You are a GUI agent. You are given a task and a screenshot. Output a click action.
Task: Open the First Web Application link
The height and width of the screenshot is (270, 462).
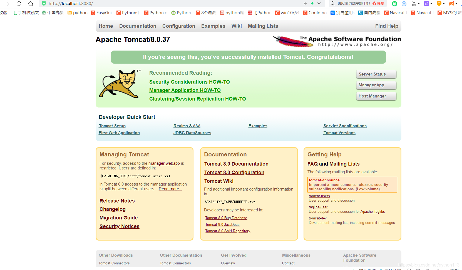[x=119, y=133]
